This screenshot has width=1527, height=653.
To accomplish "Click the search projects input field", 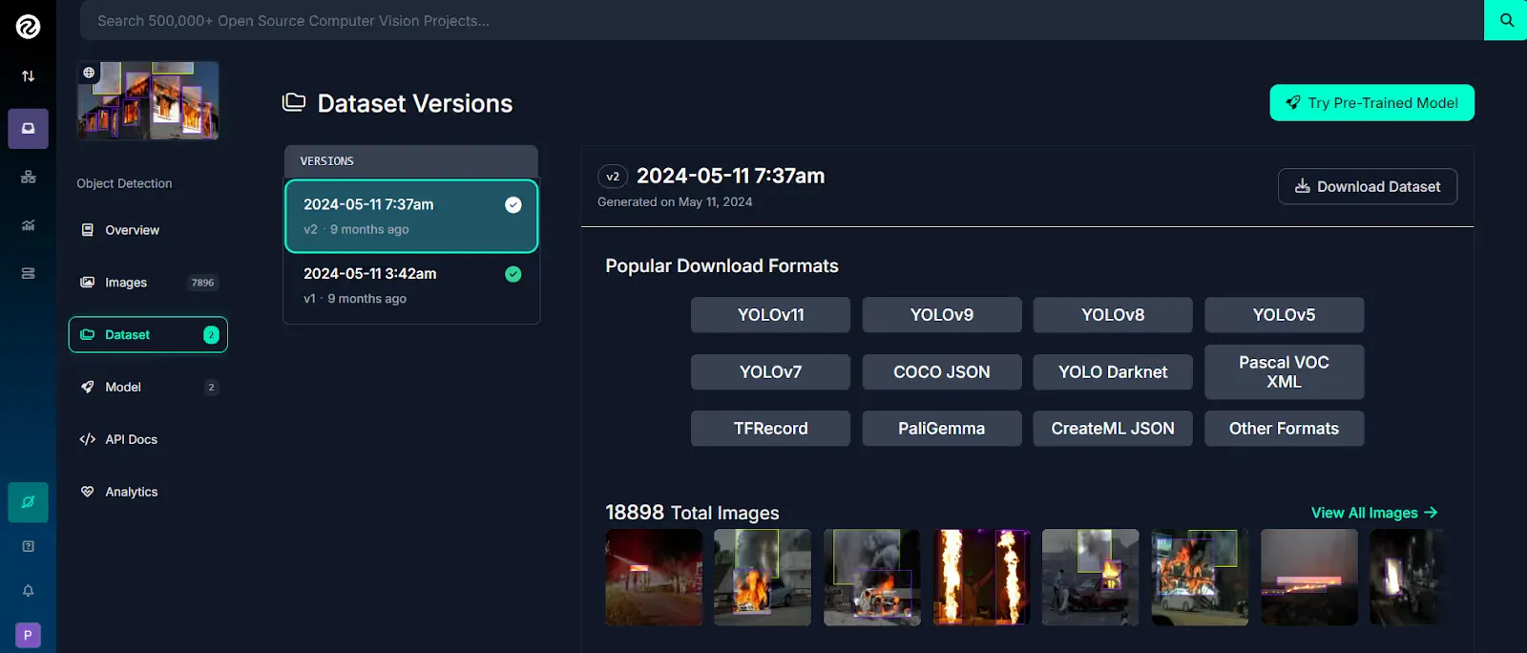I will [x=782, y=20].
